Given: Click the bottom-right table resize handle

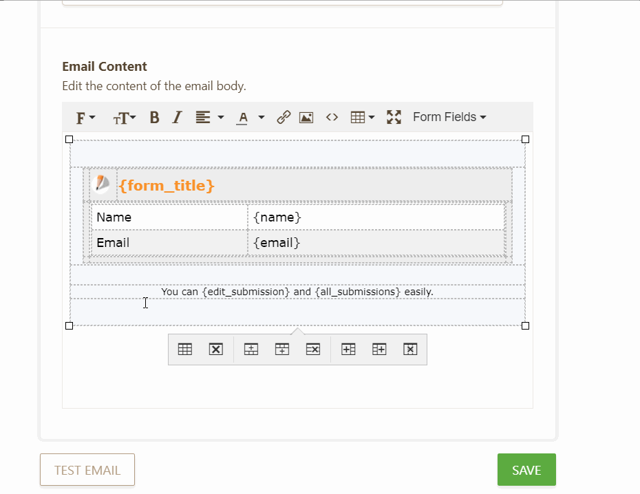Looking at the screenshot, I should (x=525, y=325).
